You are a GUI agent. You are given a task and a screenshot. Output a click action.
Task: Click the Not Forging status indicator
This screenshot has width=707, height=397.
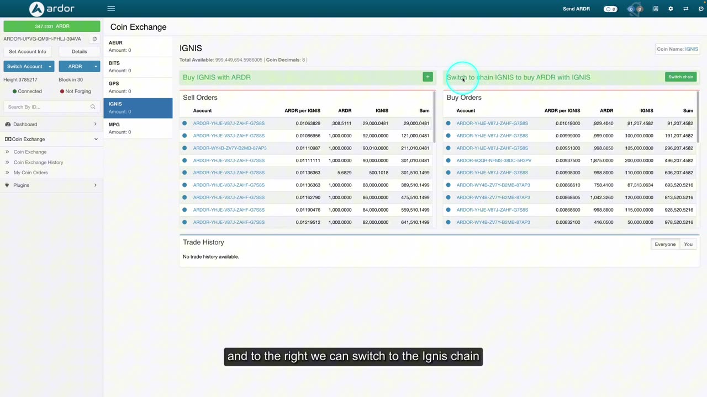(75, 92)
